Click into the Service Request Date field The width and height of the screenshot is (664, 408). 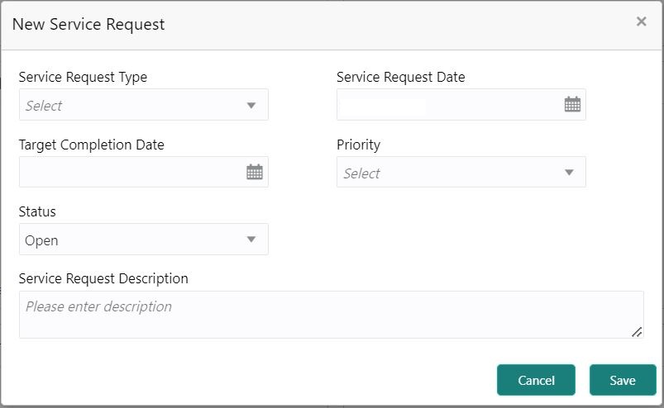447,105
